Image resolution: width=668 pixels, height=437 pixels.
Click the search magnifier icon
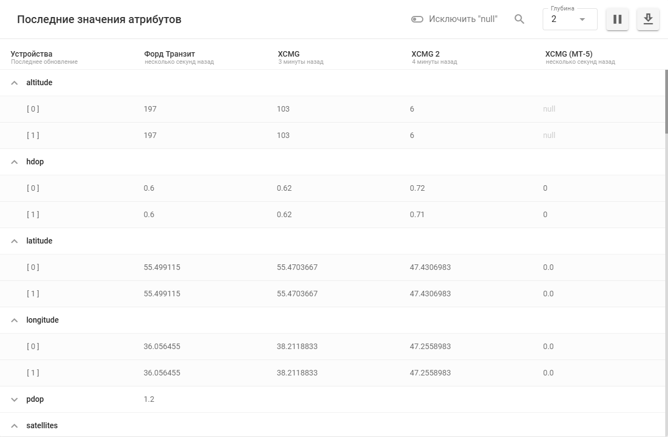click(519, 19)
